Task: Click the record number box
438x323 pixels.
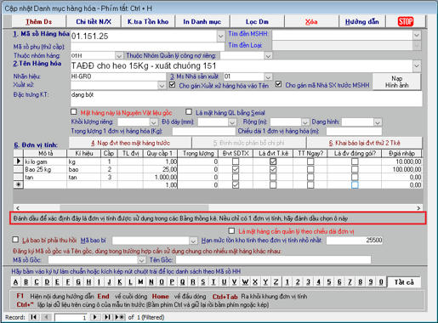Action: [x=71, y=317]
